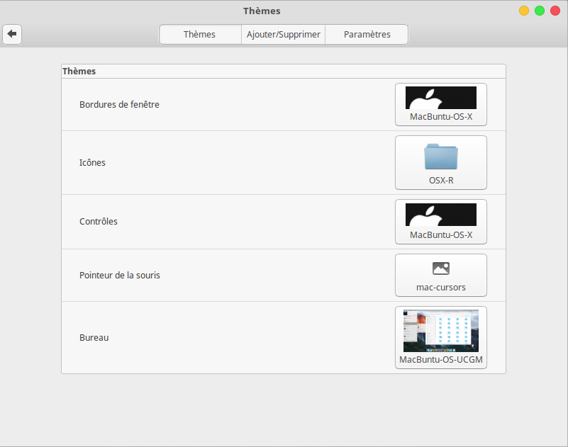Pick the mac-cursors mouse pointer theme

pos(441,275)
